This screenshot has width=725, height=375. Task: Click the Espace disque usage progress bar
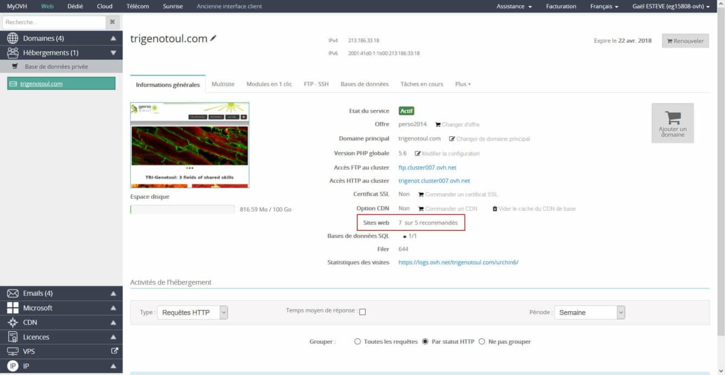click(182, 209)
